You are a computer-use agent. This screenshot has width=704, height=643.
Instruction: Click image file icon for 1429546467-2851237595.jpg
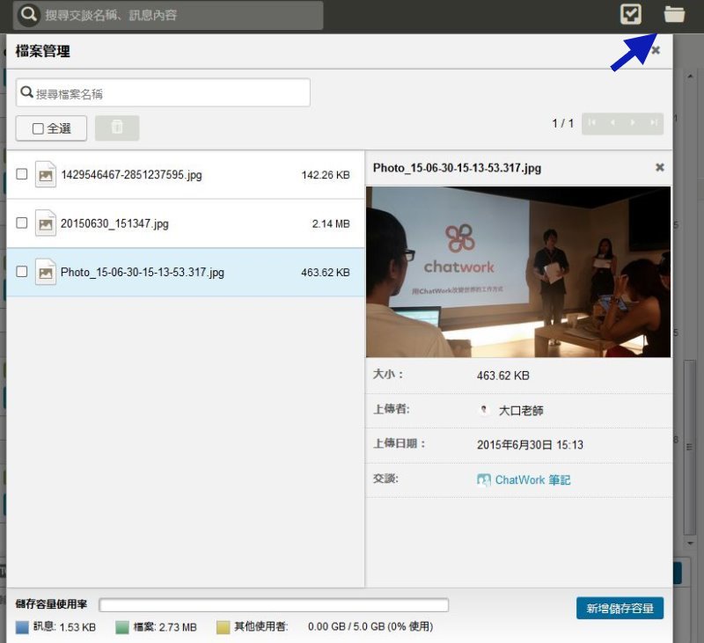pos(46,174)
